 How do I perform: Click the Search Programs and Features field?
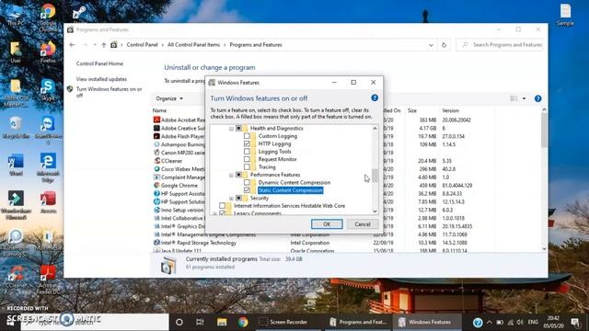pos(500,45)
